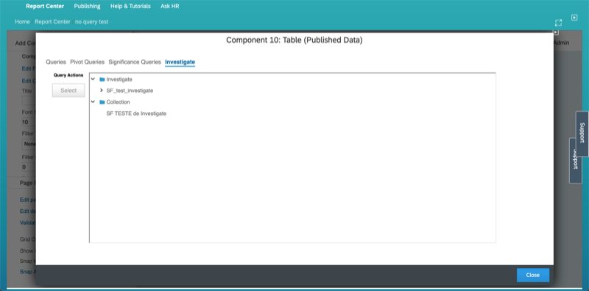Click the Collection folder icon
Screen dimensions: 589x291
click(102, 102)
